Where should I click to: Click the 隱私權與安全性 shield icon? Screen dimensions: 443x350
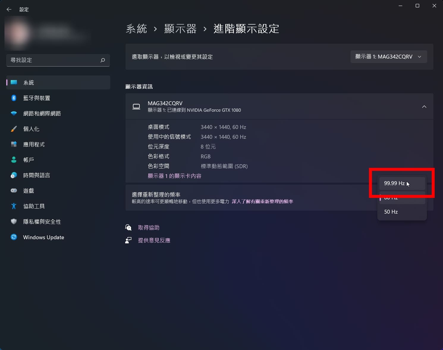coord(14,221)
